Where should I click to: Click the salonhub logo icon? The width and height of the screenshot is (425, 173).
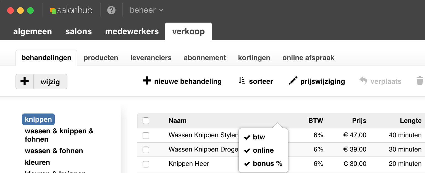(x=53, y=10)
